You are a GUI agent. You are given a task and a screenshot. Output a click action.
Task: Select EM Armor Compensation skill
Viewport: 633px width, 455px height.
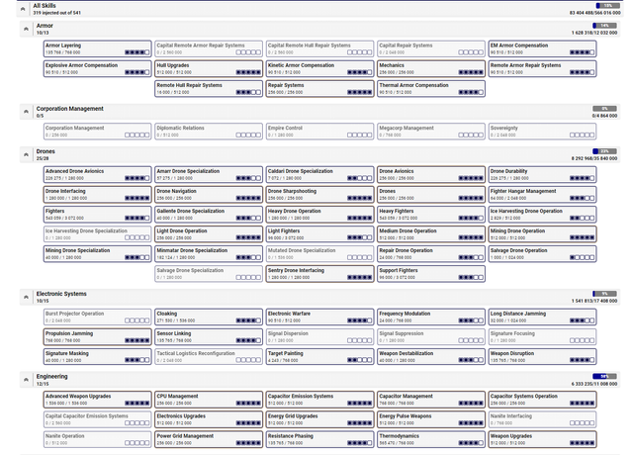(543, 48)
